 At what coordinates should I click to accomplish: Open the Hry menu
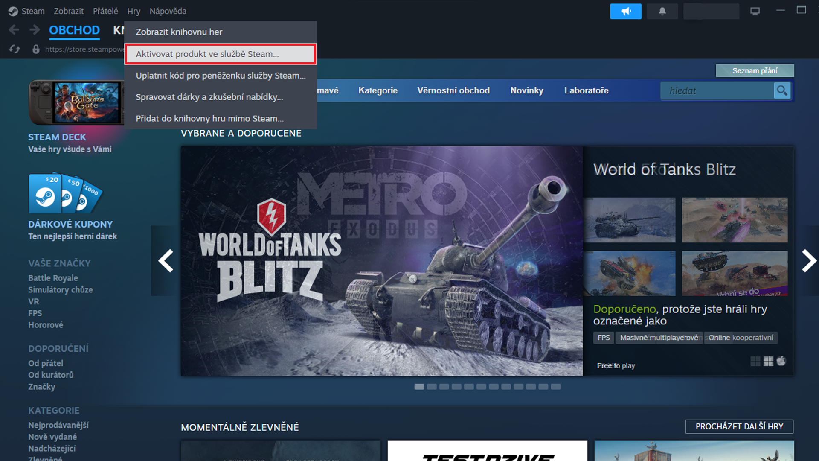[x=134, y=11]
